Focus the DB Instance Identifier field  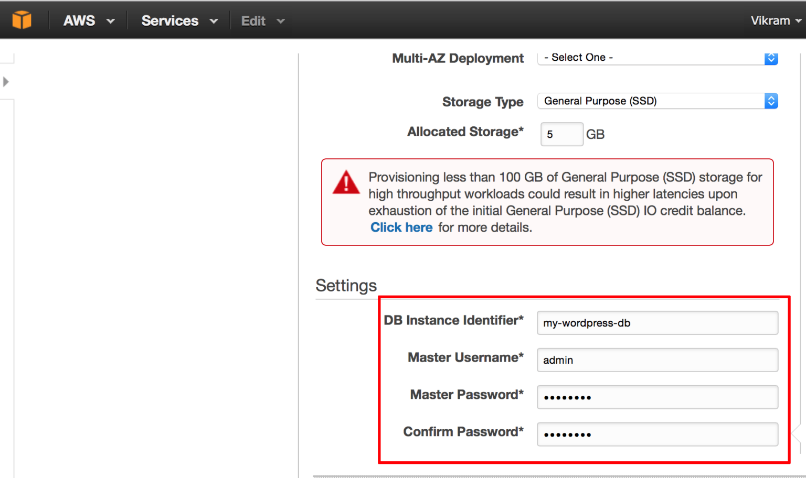coord(657,323)
